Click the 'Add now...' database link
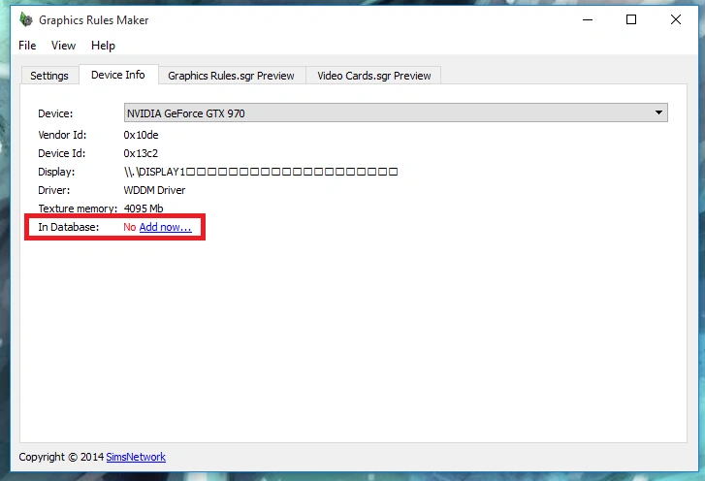705x481 pixels. (166, 227)
